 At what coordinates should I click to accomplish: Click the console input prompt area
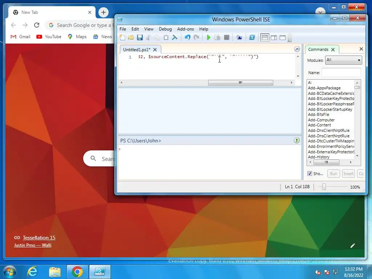[210, 162]
